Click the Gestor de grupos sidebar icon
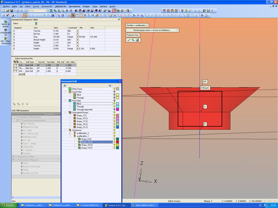The height and width of the screenshot is (208, 278). pos(5,22)
